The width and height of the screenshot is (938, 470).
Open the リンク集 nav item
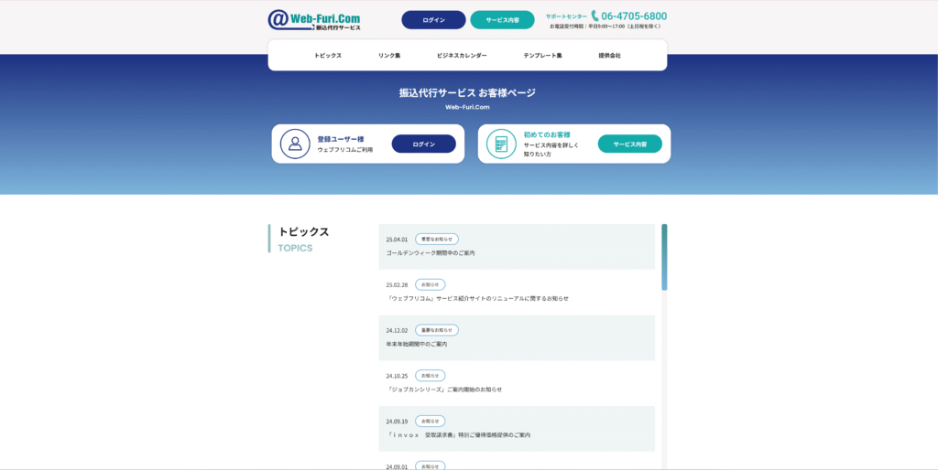click(x=388, y=56)
